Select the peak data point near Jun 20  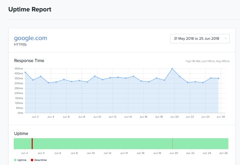point(172,69)
